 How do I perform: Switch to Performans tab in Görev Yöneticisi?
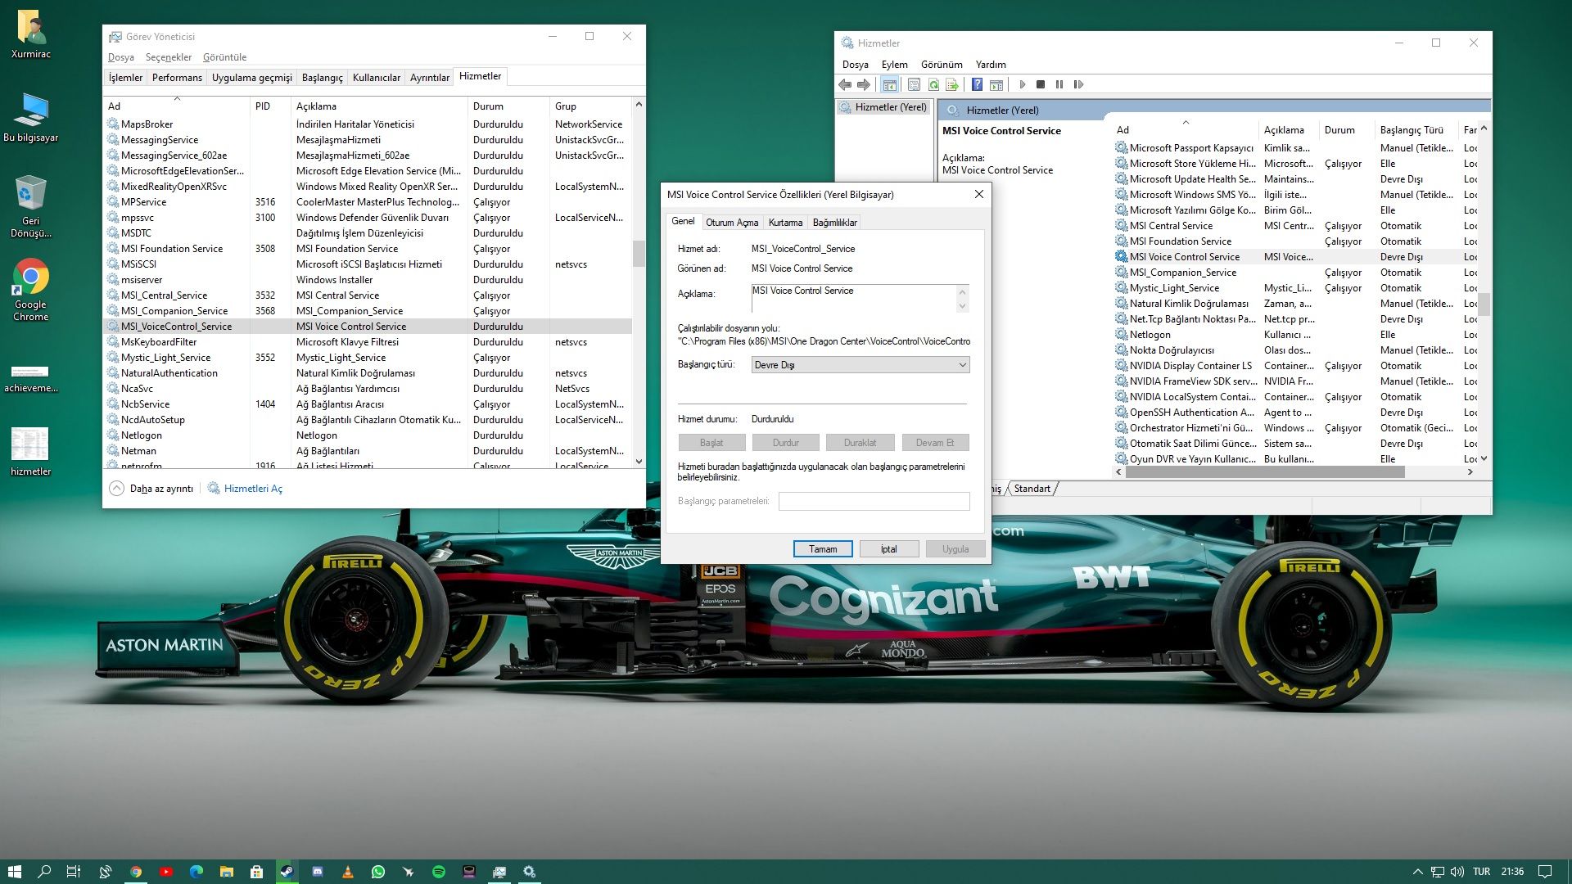(x=177, y=78)
